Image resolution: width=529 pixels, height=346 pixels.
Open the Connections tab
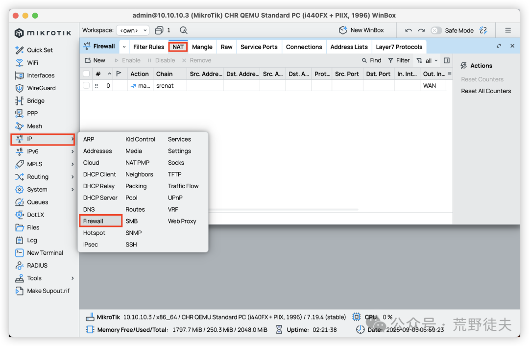pos(304,47)
